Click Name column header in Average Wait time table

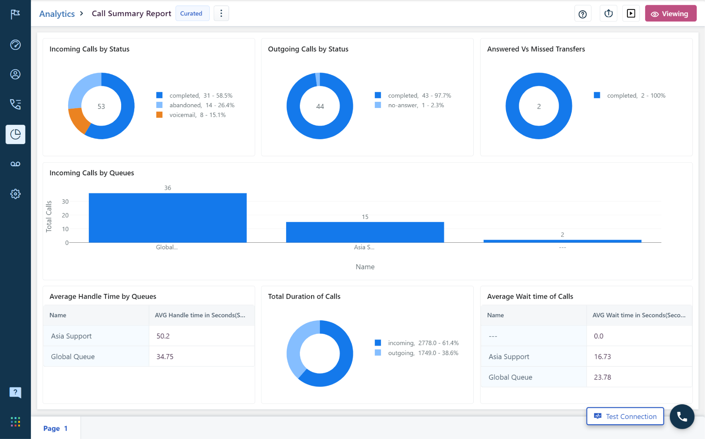[534, 315]
